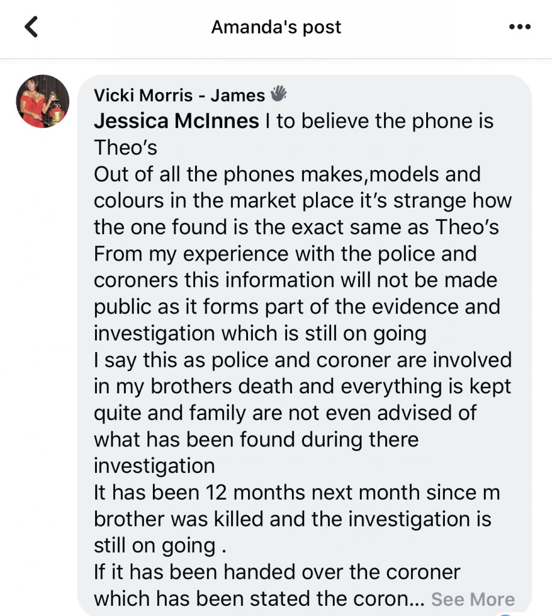Tap the waving hand badge icon
552x616 pixels.
point(278,94)
